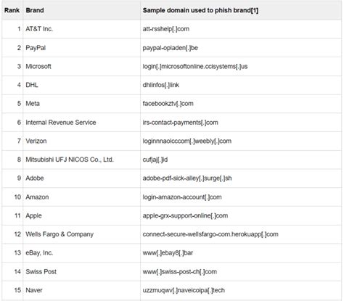Image resolution: width=344 pixels, height=301 pixels.
Task: Select the loginnnaolcccom[.]weebly[.]com domain
Action: [187, 141]
